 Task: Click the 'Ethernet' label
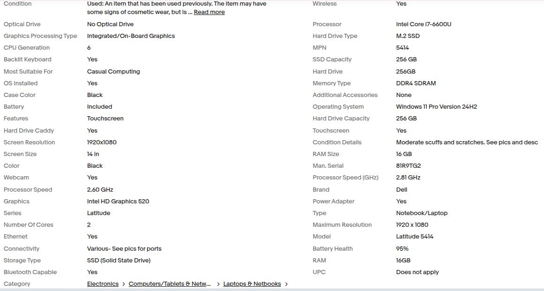pyautogui.click(x=15, y=237)
